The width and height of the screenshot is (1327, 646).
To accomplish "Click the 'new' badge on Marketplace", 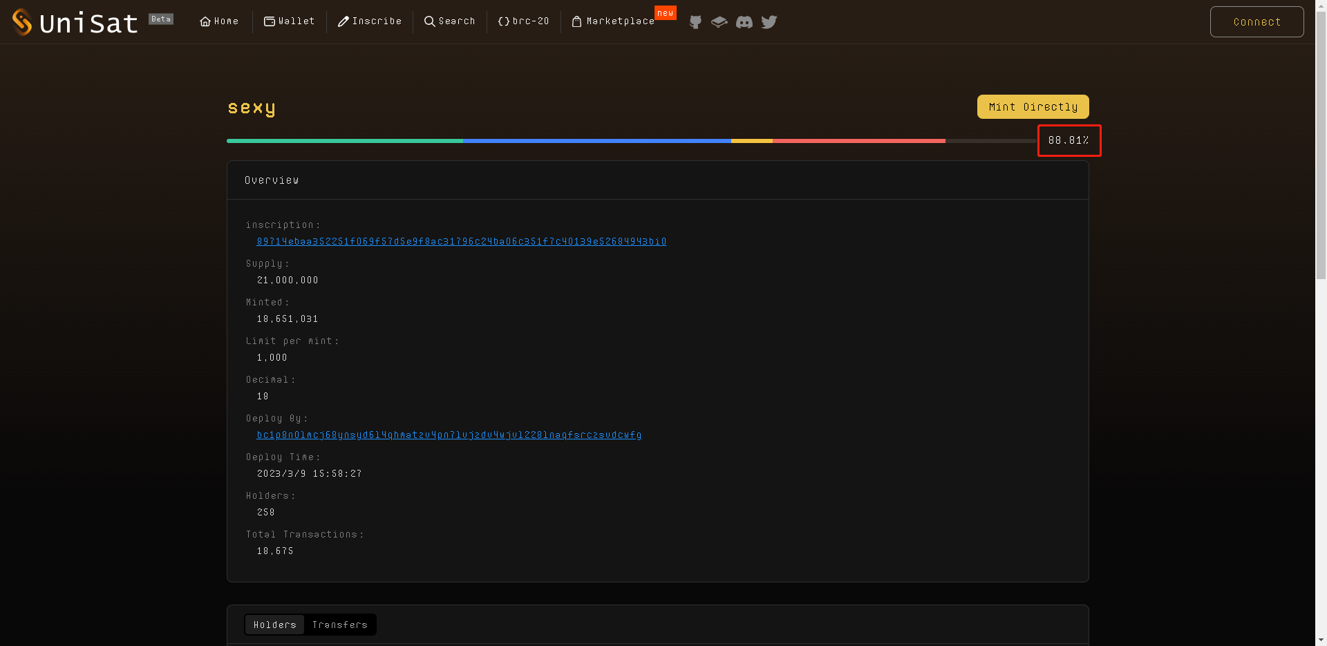I will click(x=666, y=13).
